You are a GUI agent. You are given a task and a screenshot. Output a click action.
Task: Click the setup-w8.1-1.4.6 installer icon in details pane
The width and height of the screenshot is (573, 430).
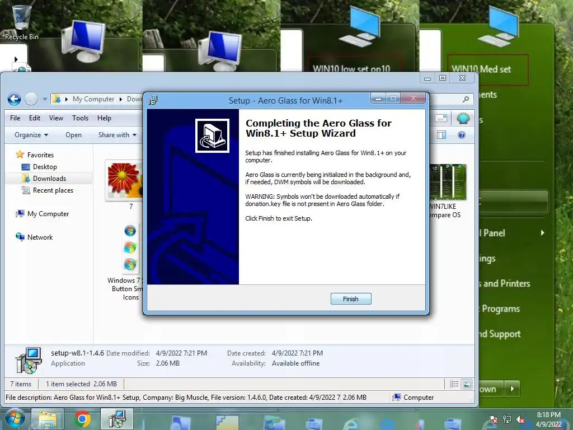click(x=29, y=360)
